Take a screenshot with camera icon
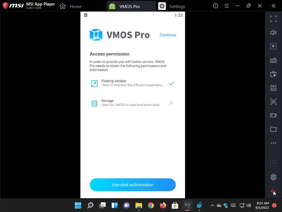The height and width of the screenshot is (212, 282). tap(273, 102)
